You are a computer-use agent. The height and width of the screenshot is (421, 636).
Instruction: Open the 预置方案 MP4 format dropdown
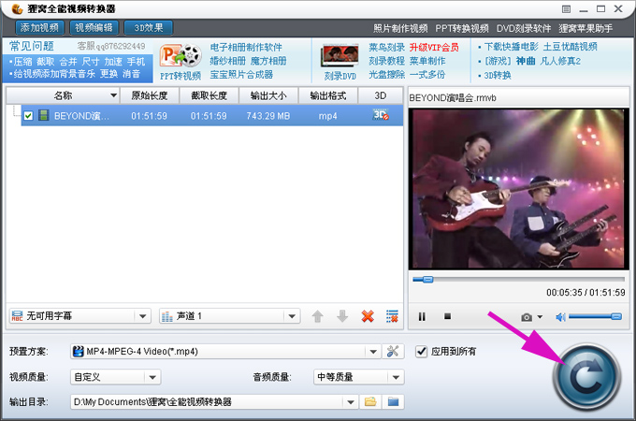(x=373, y=352)
